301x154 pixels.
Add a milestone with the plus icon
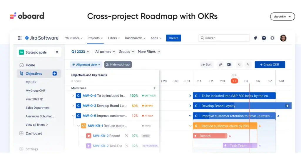(155, 88)
